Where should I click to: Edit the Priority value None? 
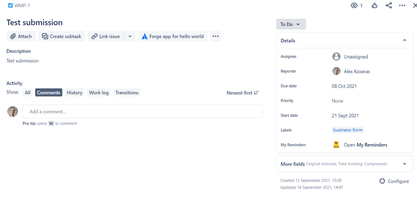point(338,101)
